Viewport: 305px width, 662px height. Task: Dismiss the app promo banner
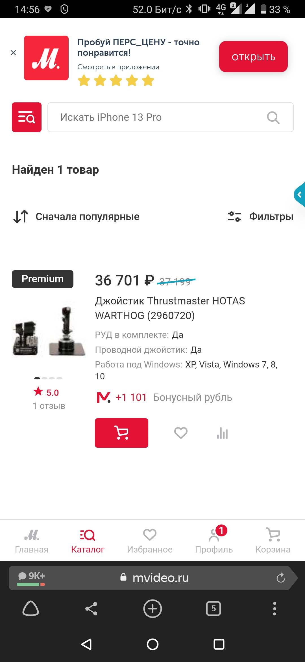pyautogui.click(x=13, y=53)
